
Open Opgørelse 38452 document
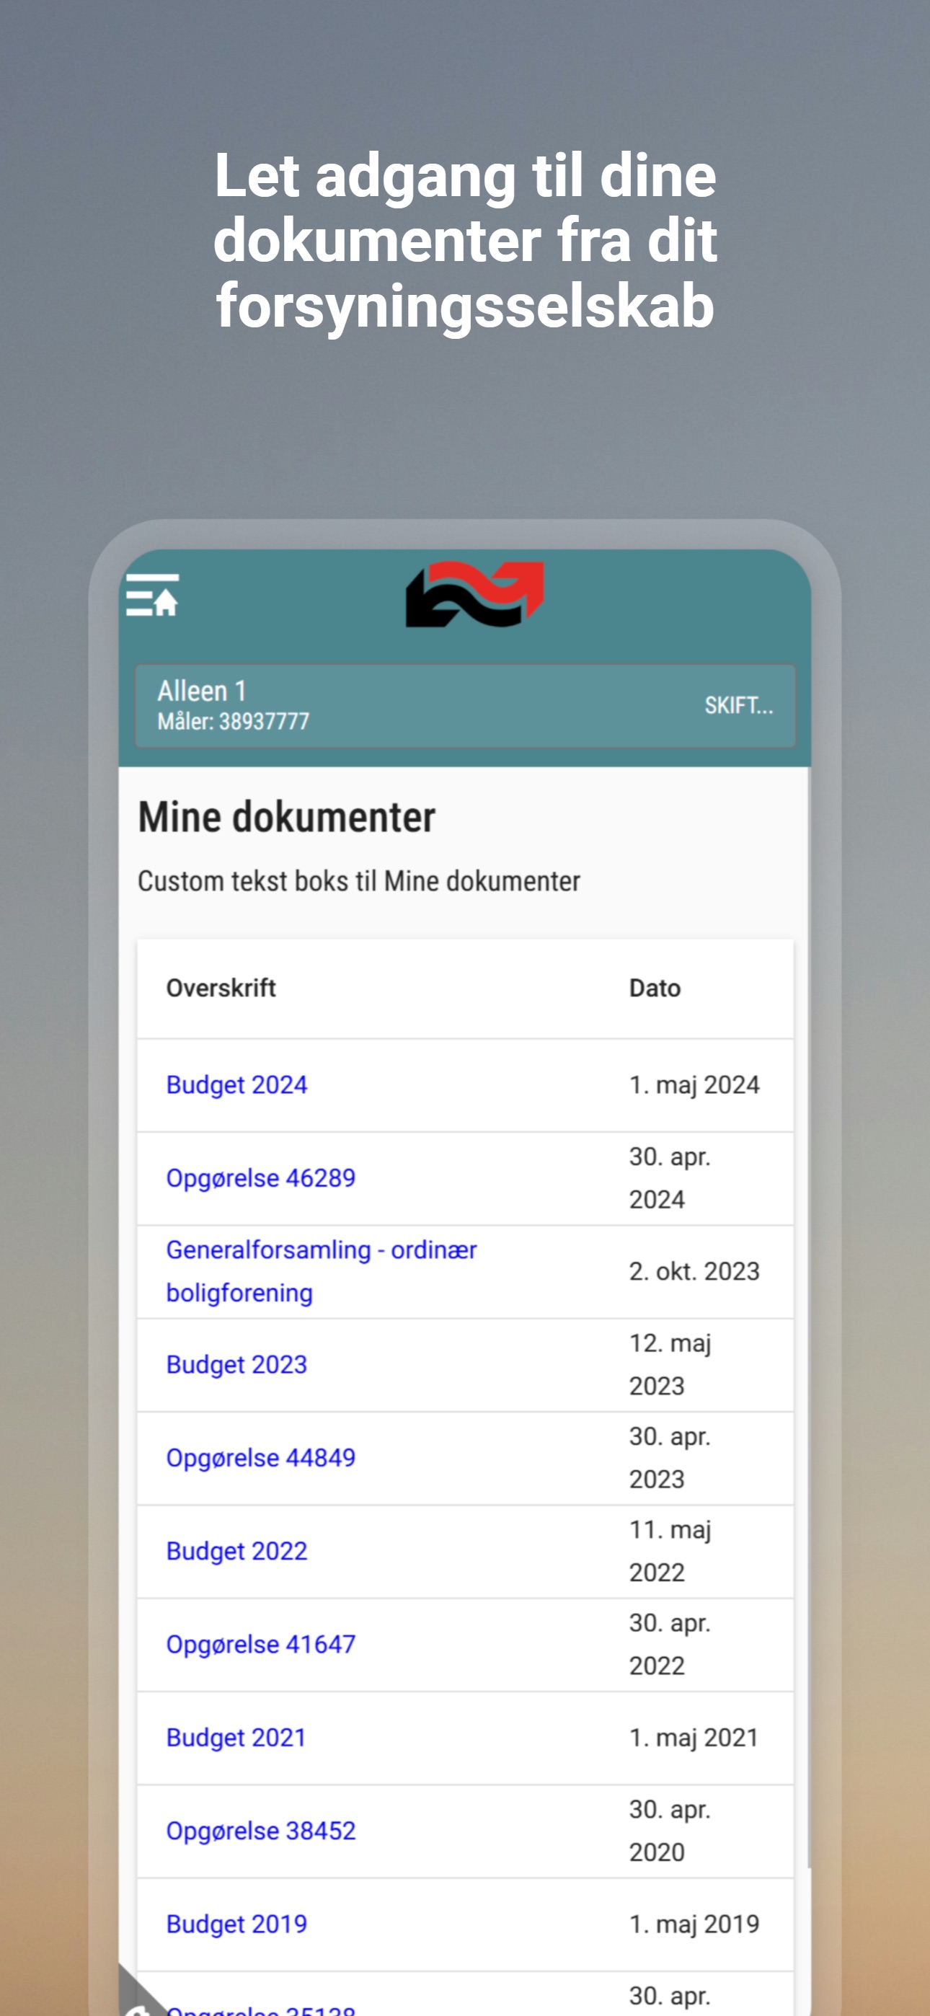261,1830
